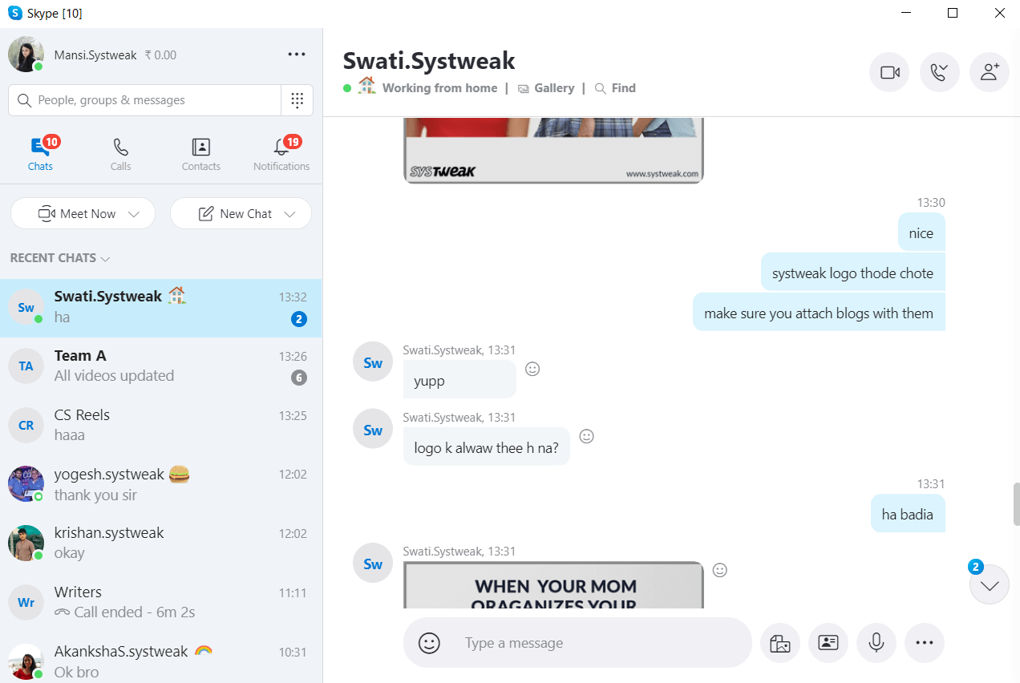React to the 'yupp' message with an emoji
This screenshot has width=1020, height=683.
(532, 368)
